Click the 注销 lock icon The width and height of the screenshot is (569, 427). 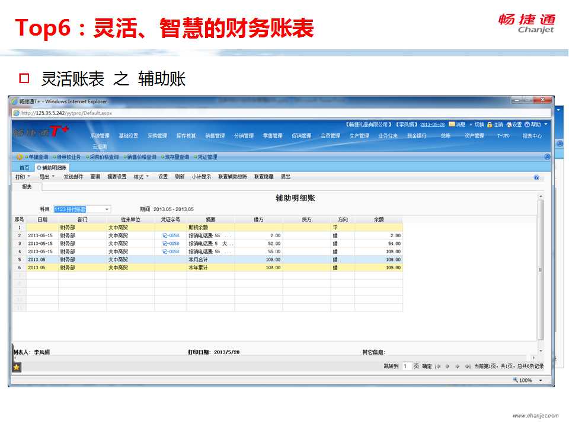(490, 125)
